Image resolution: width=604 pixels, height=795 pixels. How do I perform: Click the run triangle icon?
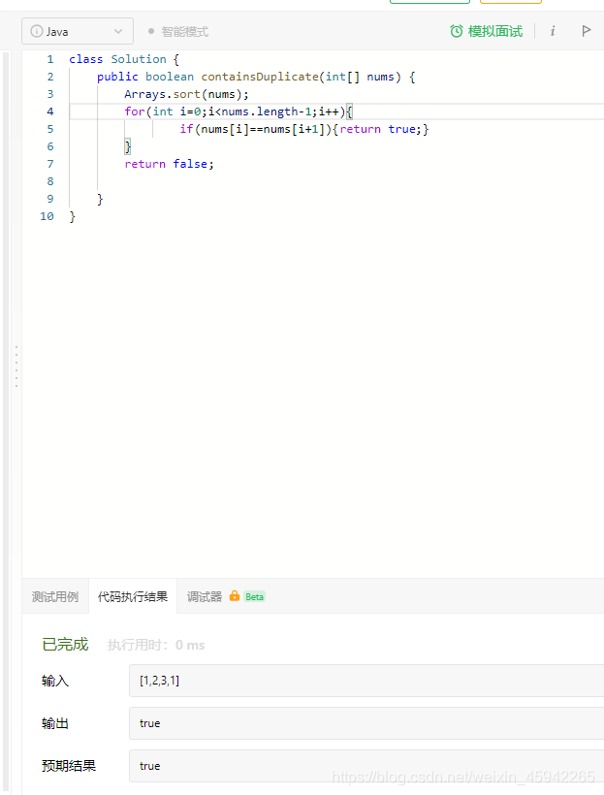click(587, 31)
